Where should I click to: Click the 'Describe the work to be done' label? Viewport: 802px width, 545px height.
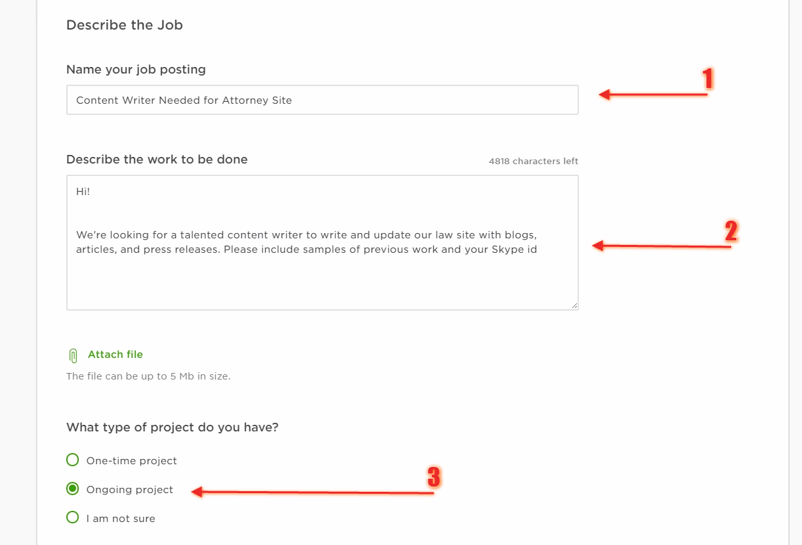[157, 160]
